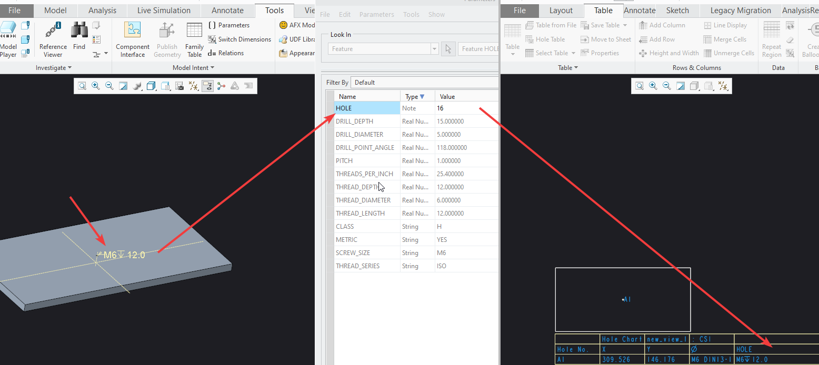Open the Reference Viewer
The width and height of the screenshot is (819, 365).
pos(52,39)
